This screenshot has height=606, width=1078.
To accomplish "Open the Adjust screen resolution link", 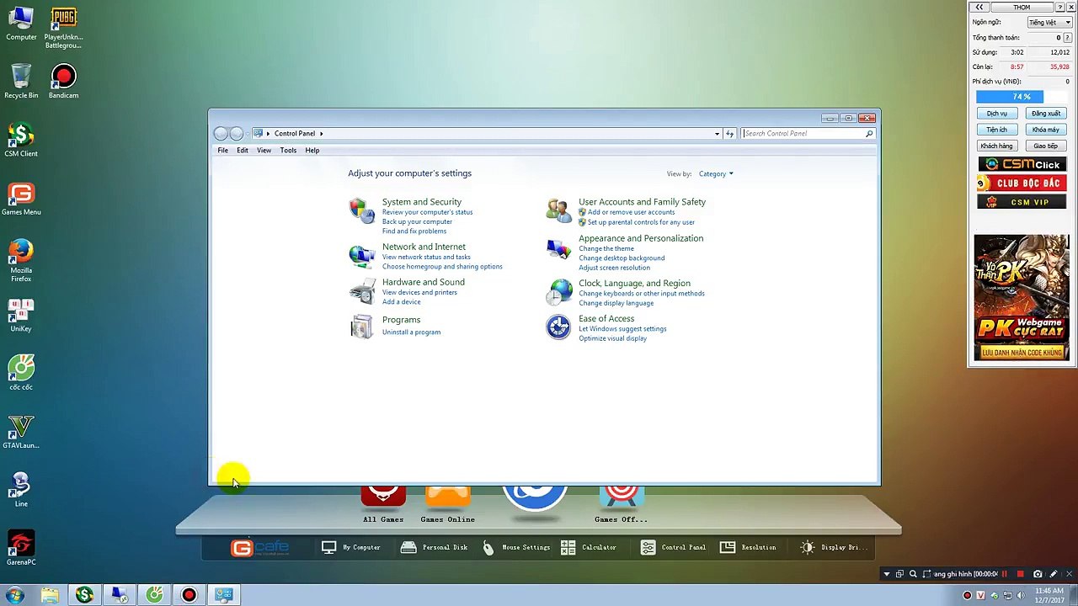I will pyautogui.click(x=614, y=268).
